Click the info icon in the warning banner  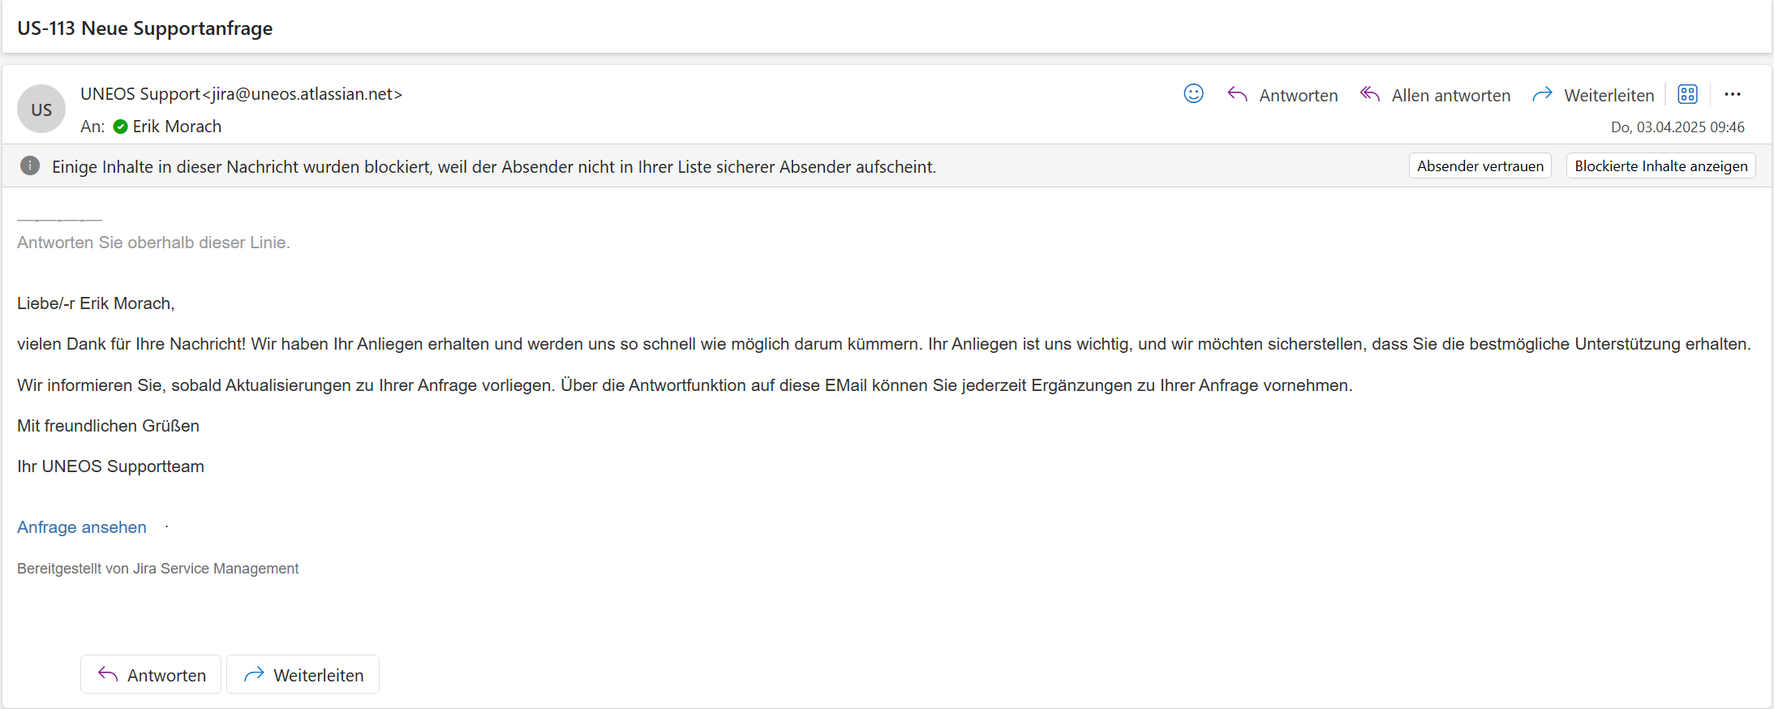tap(30, 166)
